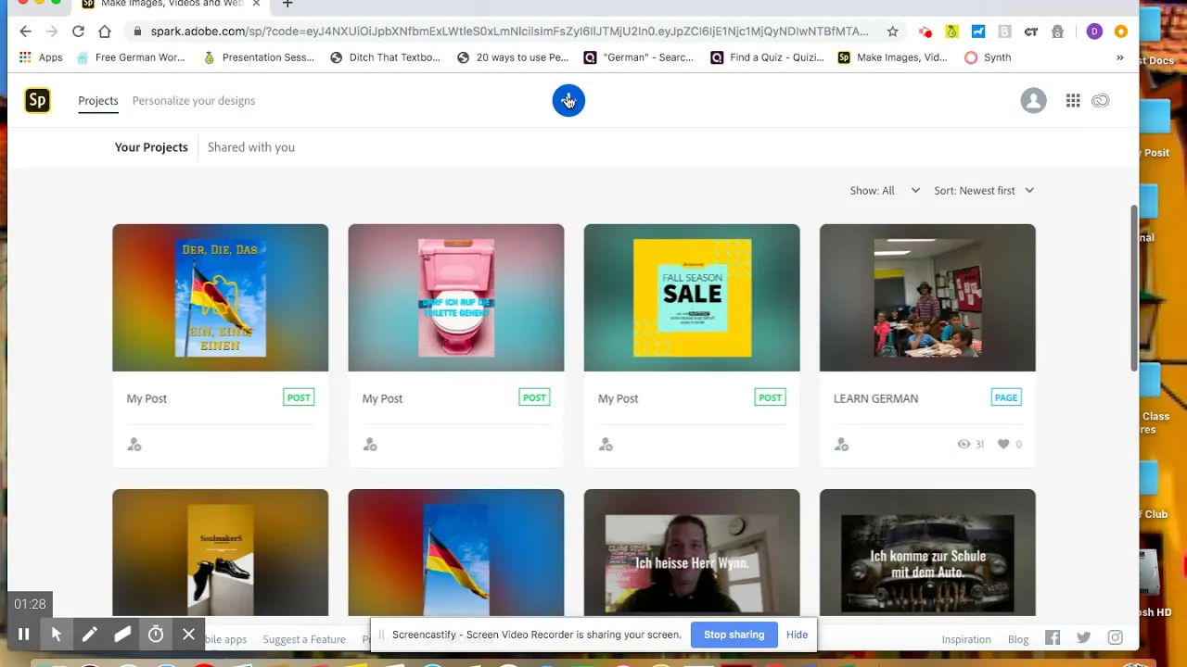Click the Creative Cloud icon
This screenshot has width=1187, height=667.
[x=1101, y=100]
